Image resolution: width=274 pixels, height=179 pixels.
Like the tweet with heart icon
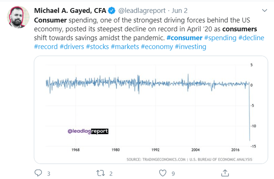tap(163, 173)
